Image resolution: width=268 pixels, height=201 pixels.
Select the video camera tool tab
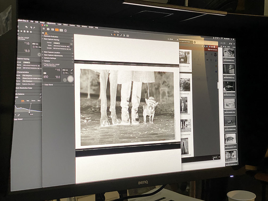pyautogui.click(x=43, y=33)
